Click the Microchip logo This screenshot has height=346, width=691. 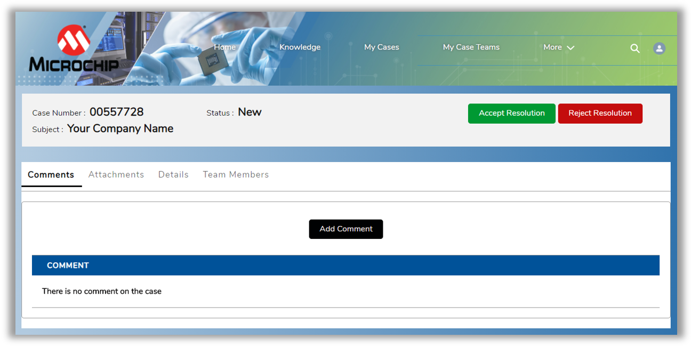pos(74,51)
